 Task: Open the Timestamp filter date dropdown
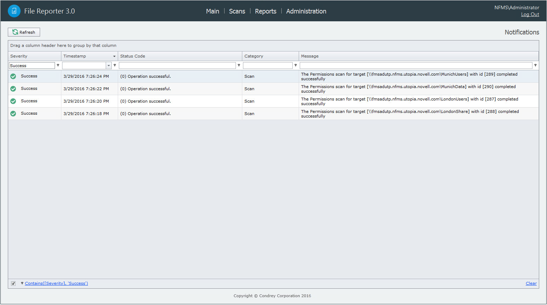(109, 66)
